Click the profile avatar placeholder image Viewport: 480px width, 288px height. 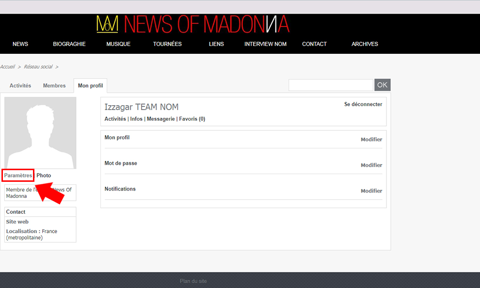coord(40,132)
